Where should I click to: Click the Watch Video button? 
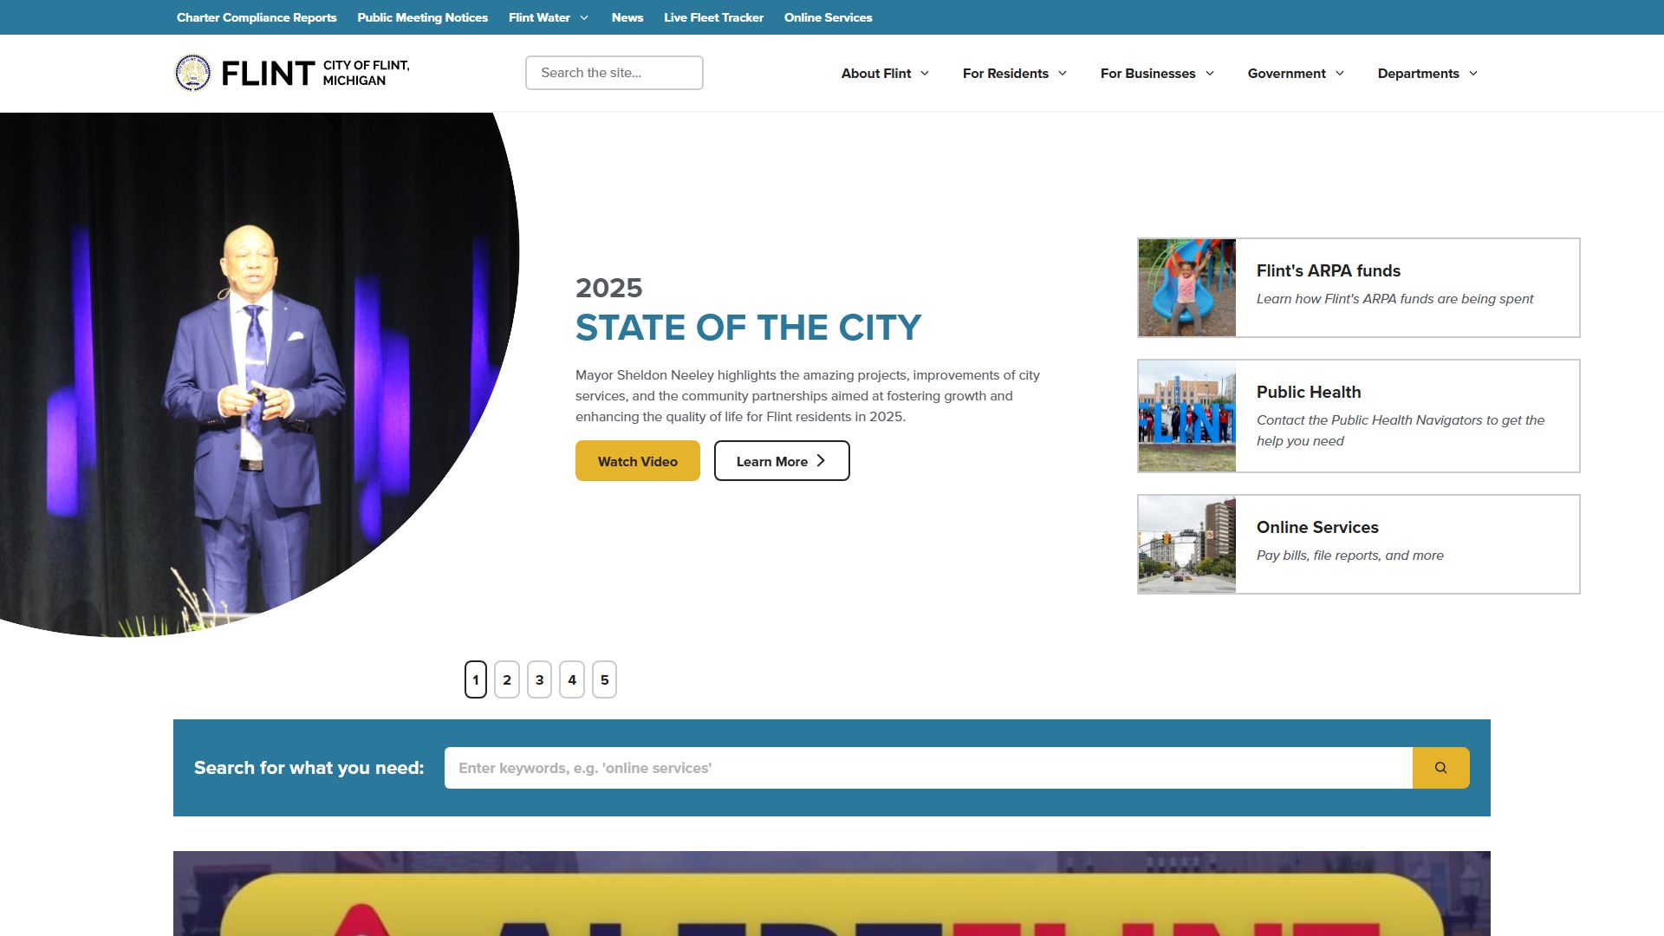point(637,460)
